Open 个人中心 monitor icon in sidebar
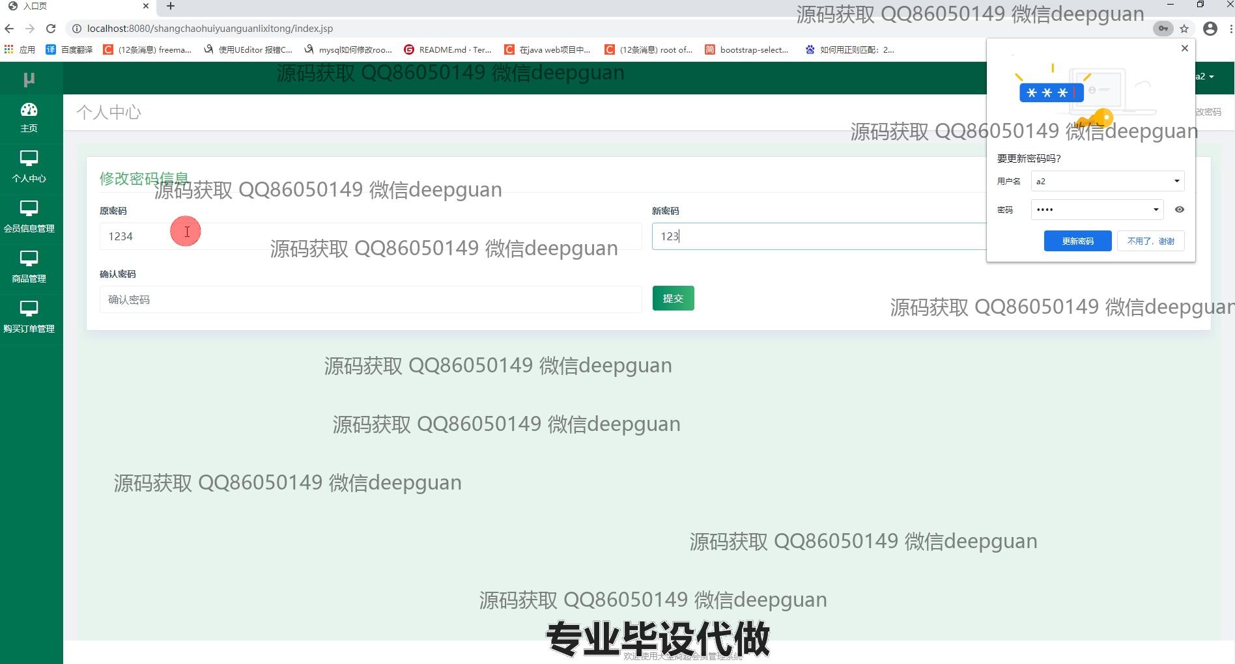 coord(29,158)
